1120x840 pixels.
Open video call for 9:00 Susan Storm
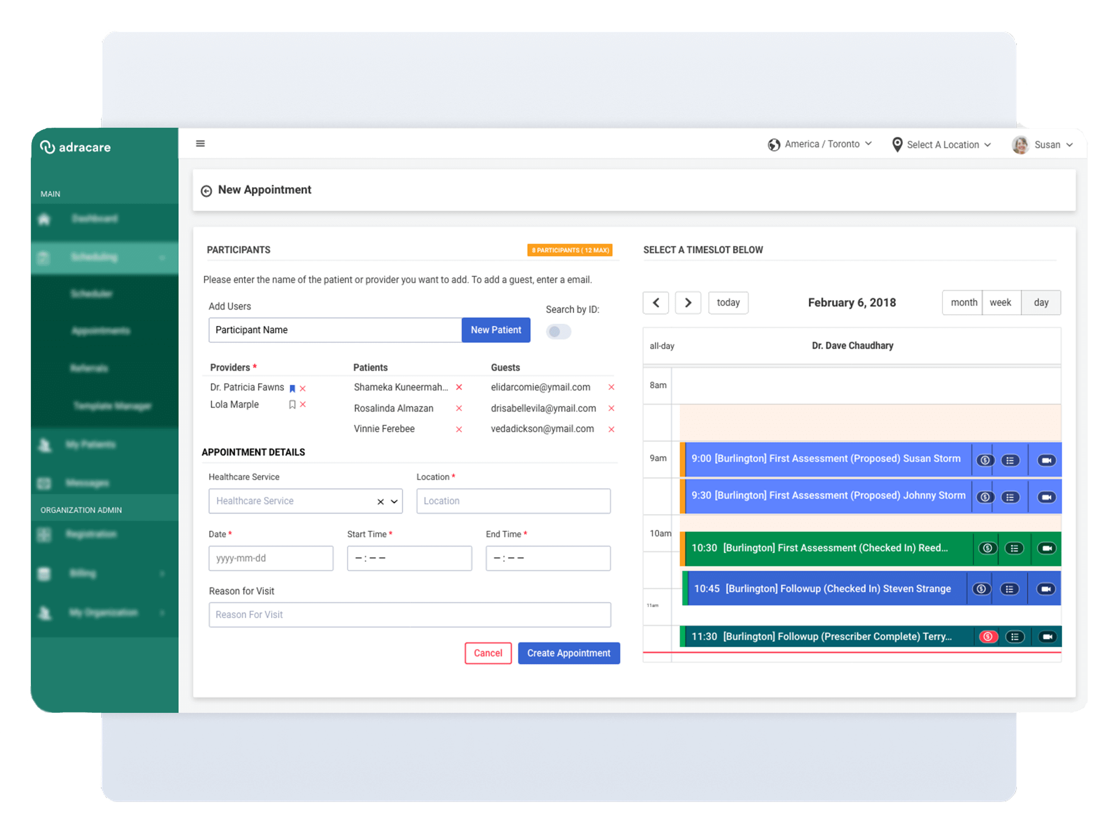click(x=1046, y=460)
